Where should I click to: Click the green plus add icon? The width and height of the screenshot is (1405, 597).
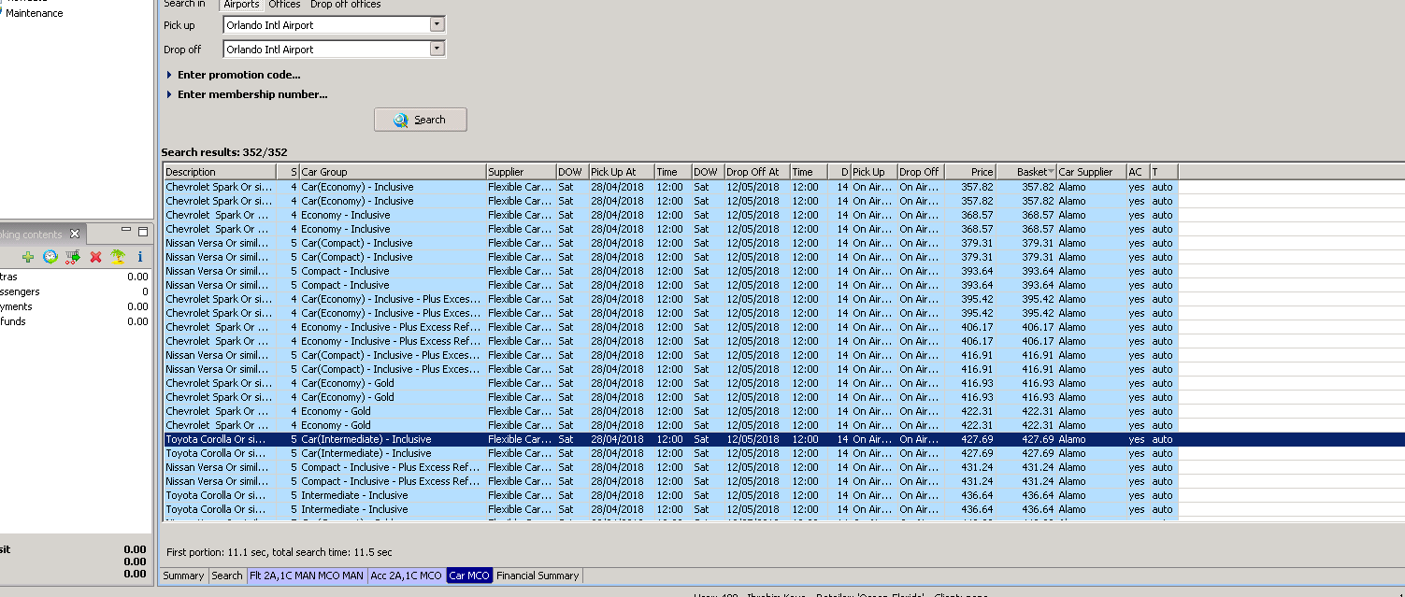click(x=28, y=257)
